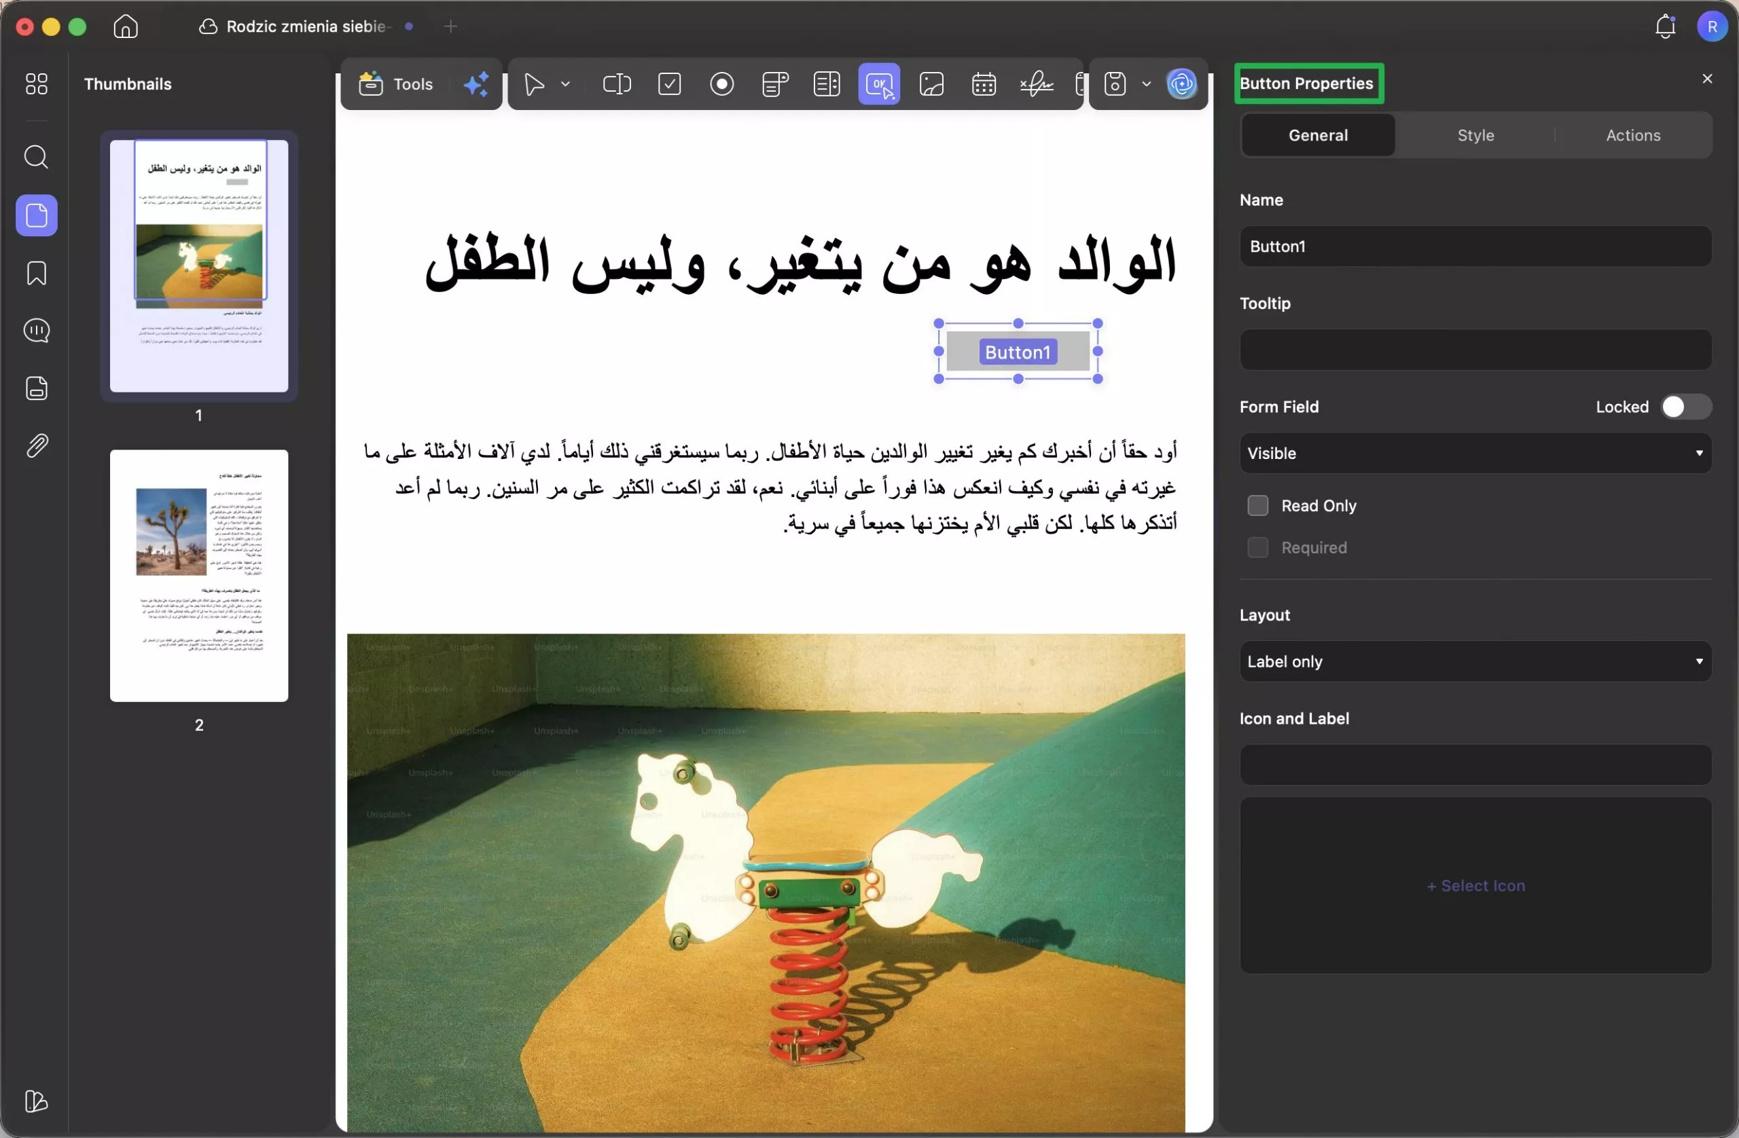
Task: Click the Select Icon button
Action: click(x=1475, y=885)
